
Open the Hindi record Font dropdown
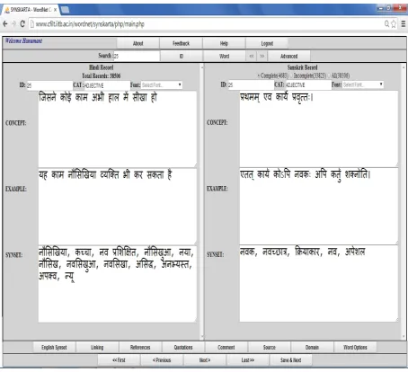click(x=162, y=85)
